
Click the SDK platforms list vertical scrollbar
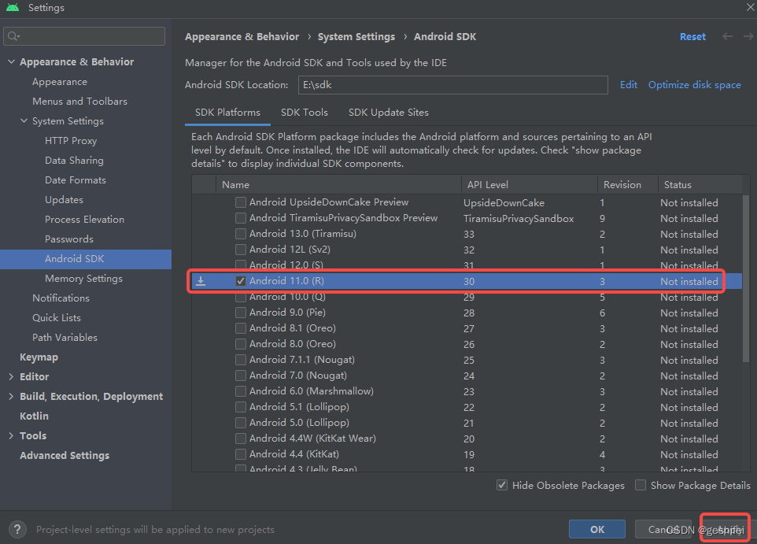(746, 278)
